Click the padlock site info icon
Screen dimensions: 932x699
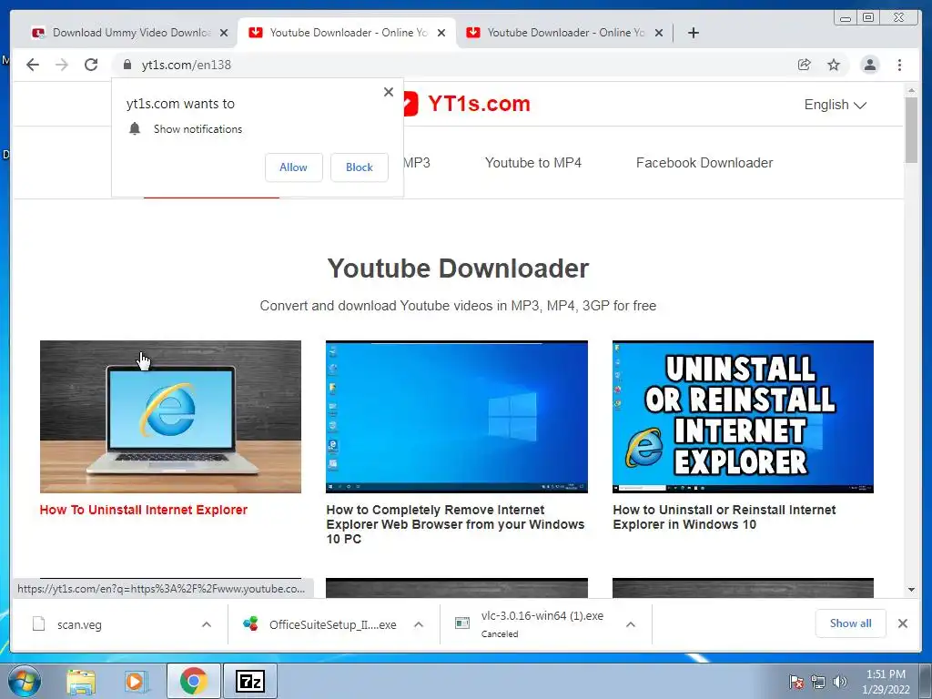(127, 65)
